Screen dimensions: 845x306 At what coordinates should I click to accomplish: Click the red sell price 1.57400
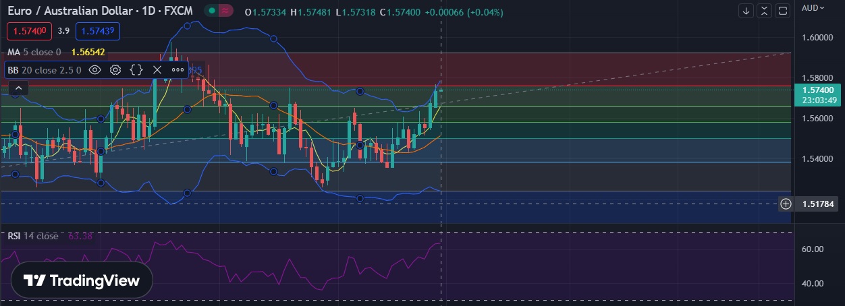tap(29, 31)
